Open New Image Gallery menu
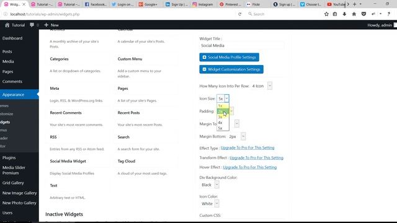Screen dimensions: 397x223 (x=19, y=193)
